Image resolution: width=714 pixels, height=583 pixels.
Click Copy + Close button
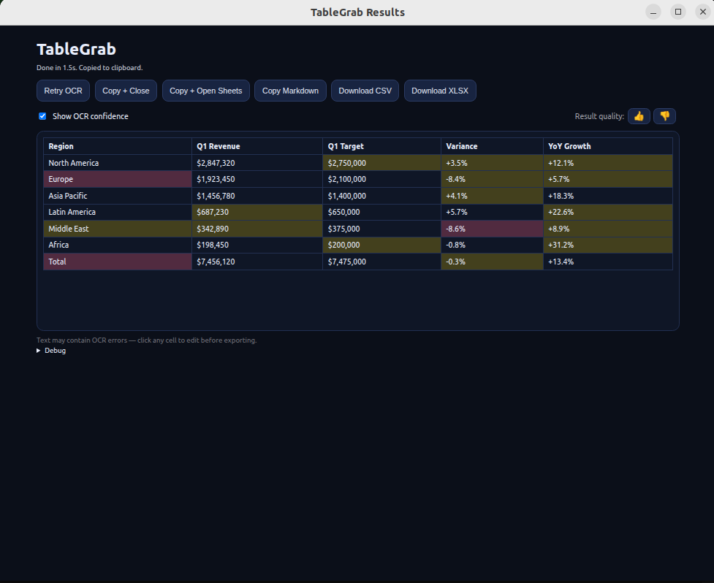point(126,91)
